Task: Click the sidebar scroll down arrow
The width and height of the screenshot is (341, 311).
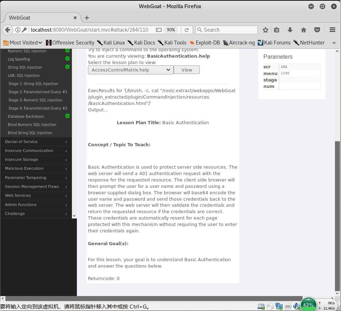Action: (74, 216)
